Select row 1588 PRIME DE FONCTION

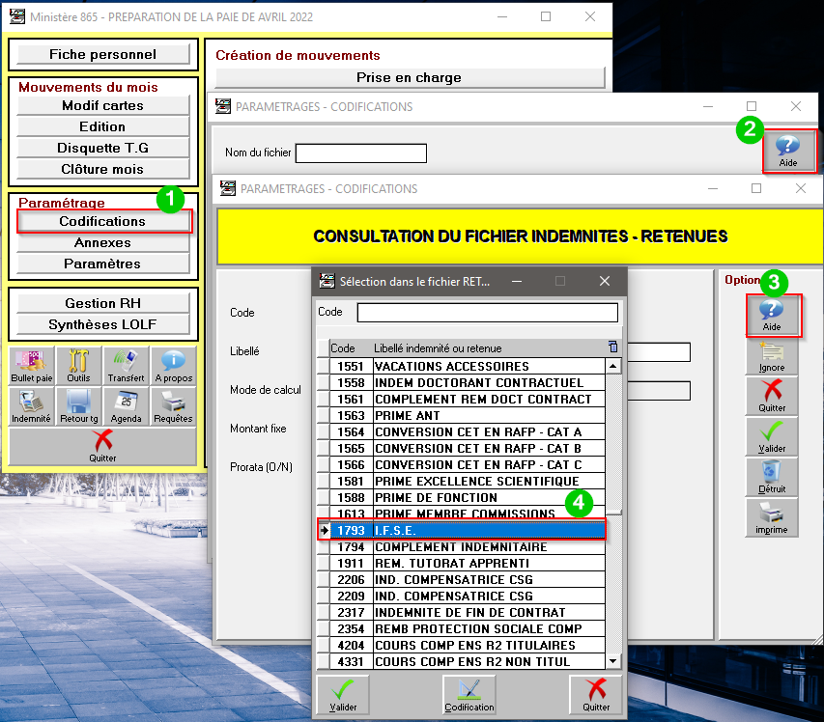(x=469, y=497)
